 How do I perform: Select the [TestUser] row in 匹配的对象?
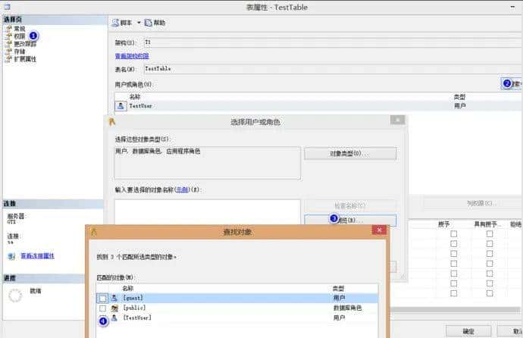pos(237,318)
